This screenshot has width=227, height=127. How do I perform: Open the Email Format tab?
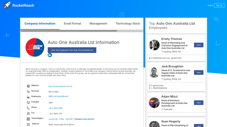tap(72, 23)
